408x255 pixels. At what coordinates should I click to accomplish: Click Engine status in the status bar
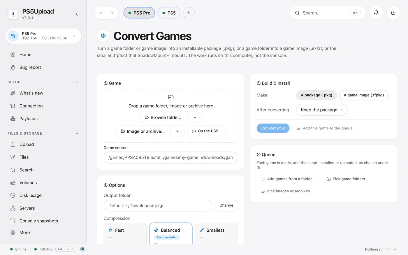coord(18,249)
